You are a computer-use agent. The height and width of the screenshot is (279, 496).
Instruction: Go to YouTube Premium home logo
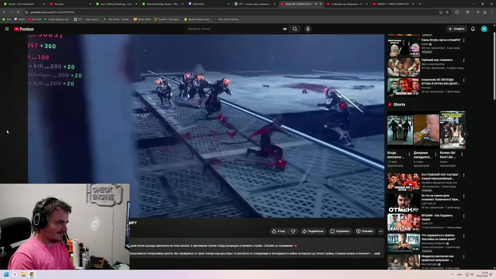pos(24,29)
